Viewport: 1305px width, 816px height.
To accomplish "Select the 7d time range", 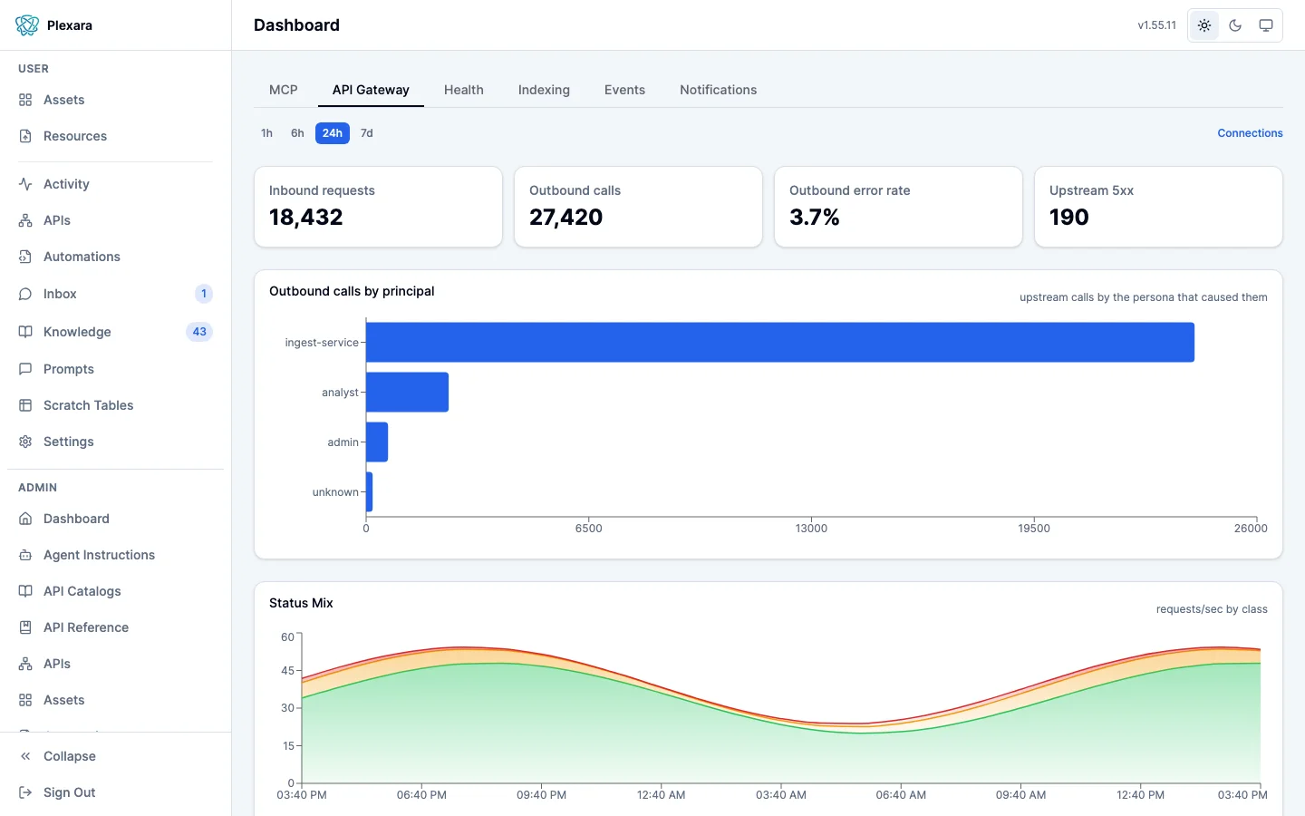I will pyautogui.click(x=367, y=133).
